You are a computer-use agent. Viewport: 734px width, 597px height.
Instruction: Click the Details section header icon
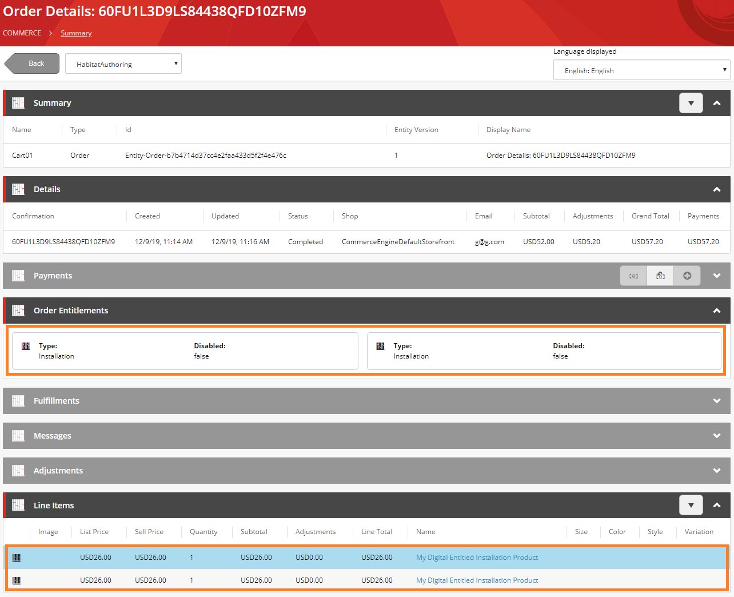pos(18,189)
